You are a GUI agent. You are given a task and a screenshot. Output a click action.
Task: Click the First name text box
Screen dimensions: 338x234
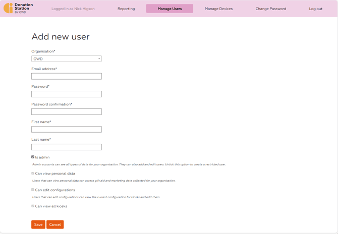pos(67,129)
